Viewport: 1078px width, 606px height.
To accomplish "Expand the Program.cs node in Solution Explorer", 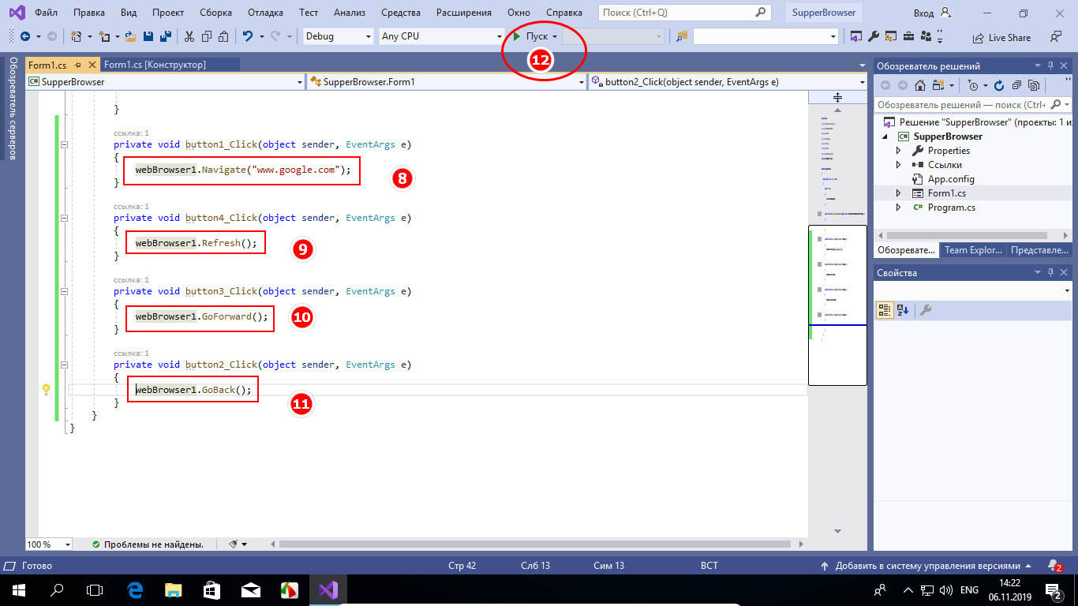I will [898, 208].
